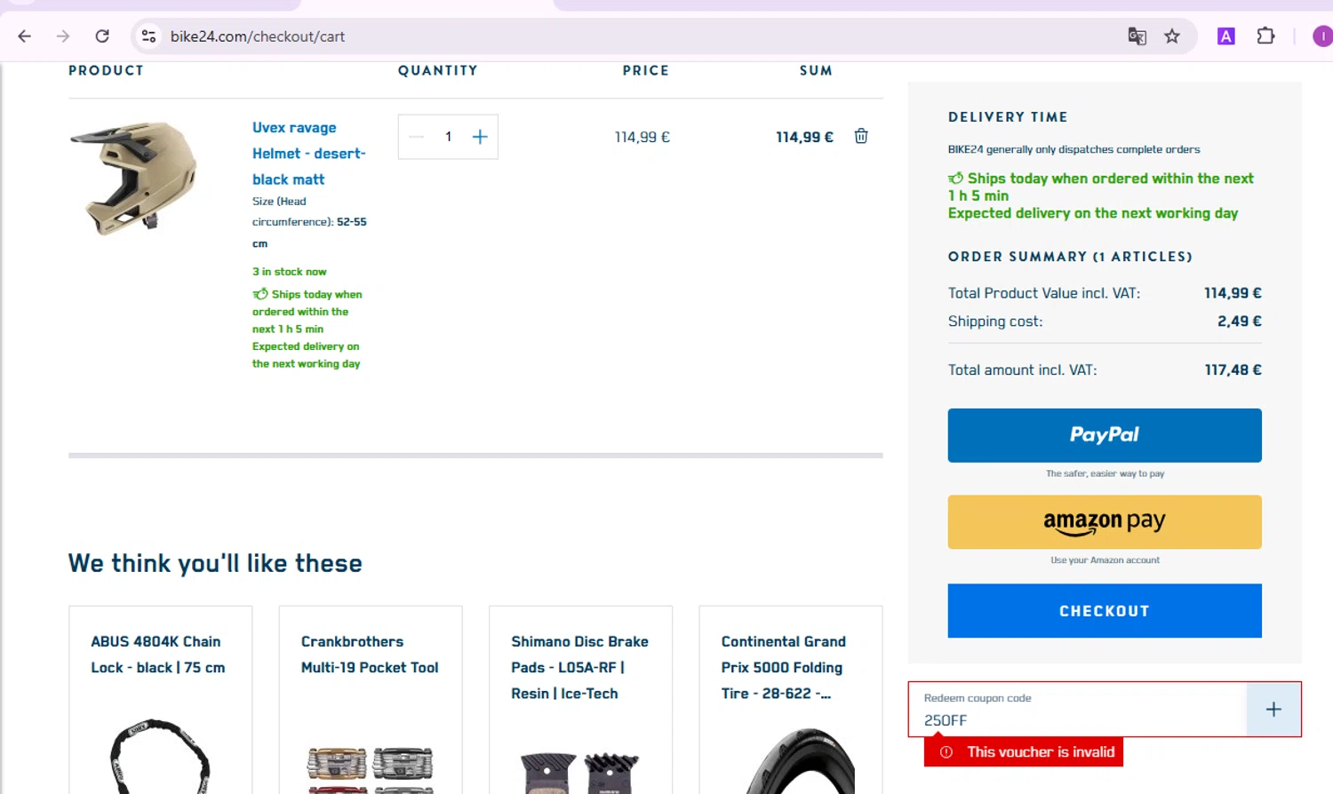Open site information icon in address bar
Image resolution: width=1333 pixels, height=794 pixels.
coord(149,36)
